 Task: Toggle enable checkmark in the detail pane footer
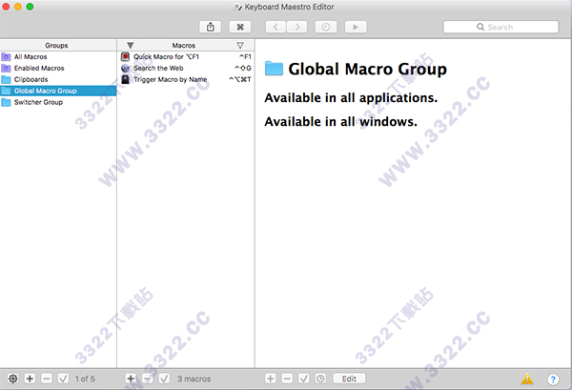304,379
